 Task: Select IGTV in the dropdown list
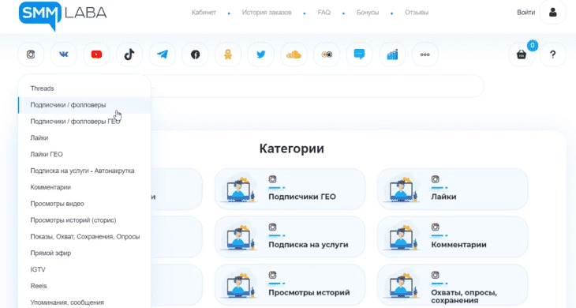click(x=84, y=269)
